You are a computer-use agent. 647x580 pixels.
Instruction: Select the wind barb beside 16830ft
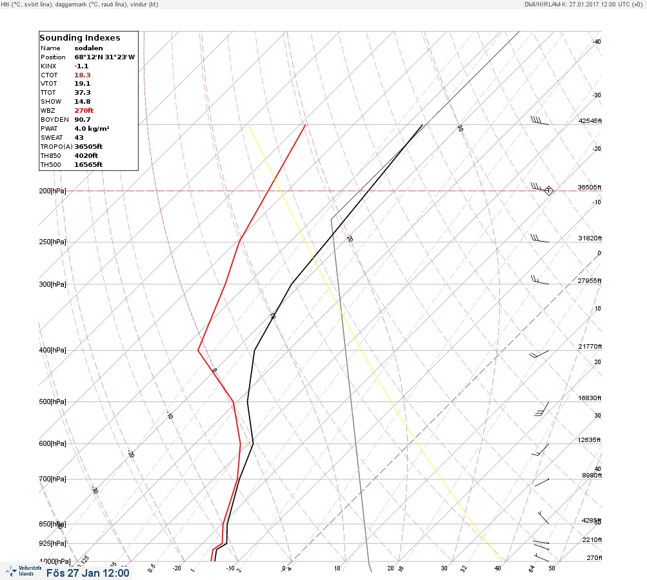(x=542, y=409)
